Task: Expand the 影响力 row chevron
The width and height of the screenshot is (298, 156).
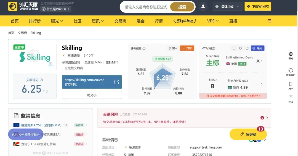Action: pyautogui.click(x=262, y=84)
